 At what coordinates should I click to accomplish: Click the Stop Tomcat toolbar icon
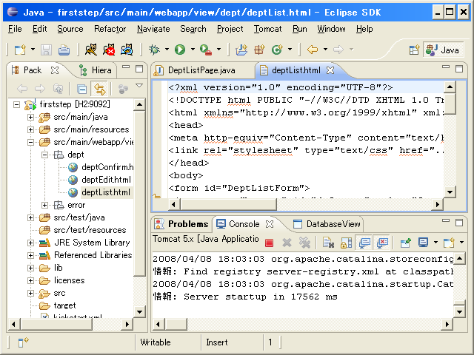(x=109, y=50)
